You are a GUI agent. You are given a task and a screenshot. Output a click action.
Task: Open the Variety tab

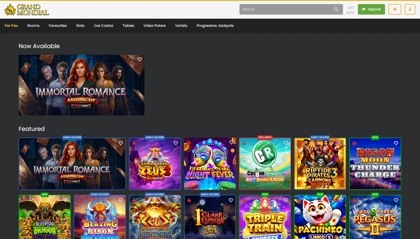click(181, 26)
